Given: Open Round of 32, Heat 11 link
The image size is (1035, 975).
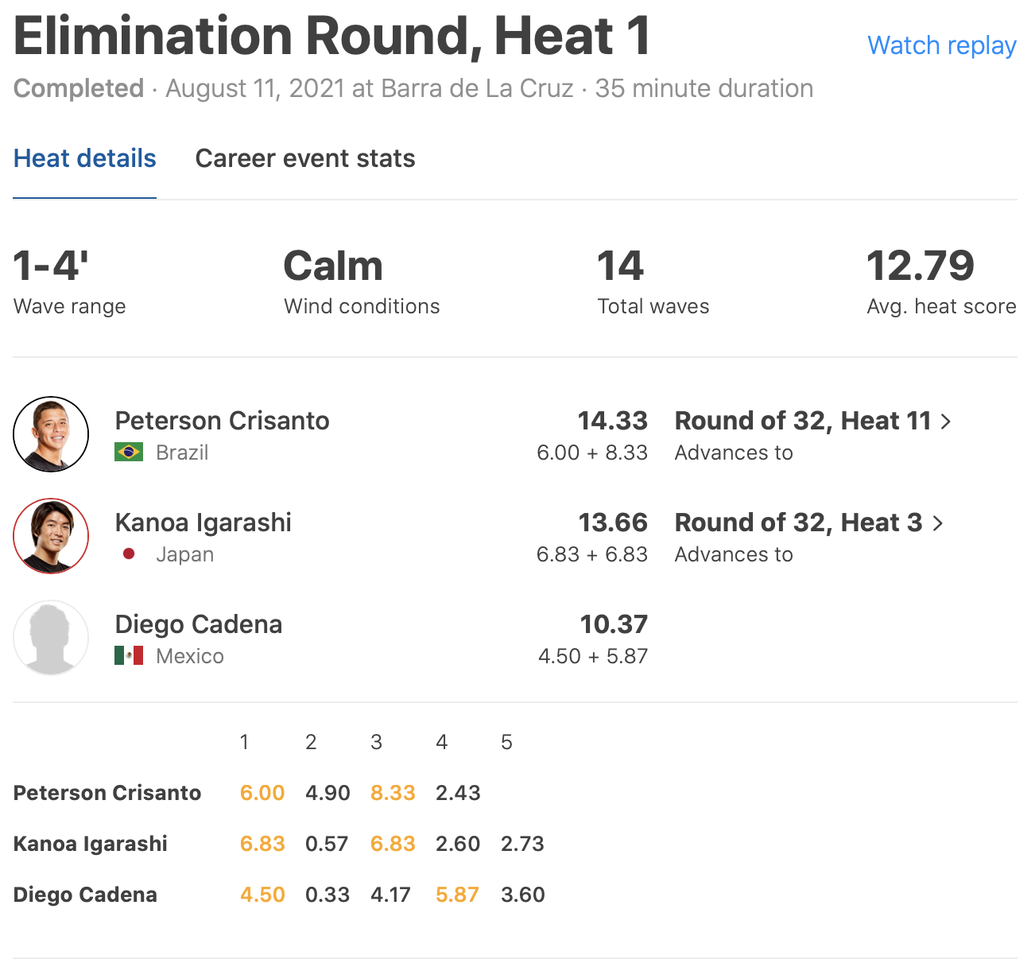Looking at the screenshot, I should [x=803, y=421].
